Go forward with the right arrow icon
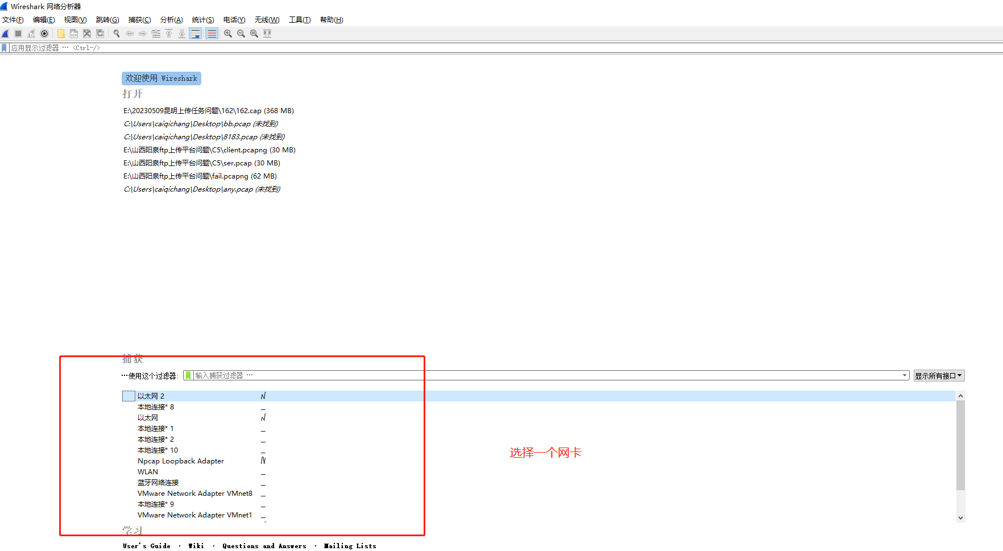This screenshot has width=1003, height=551. click(143, 34)
